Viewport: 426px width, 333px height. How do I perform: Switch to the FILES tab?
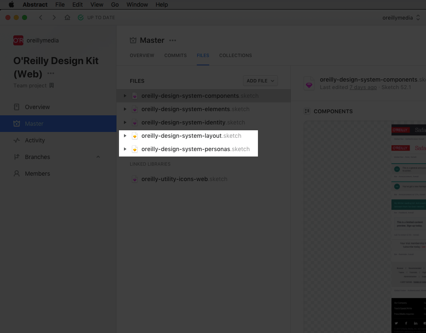(x=203, y=55)
